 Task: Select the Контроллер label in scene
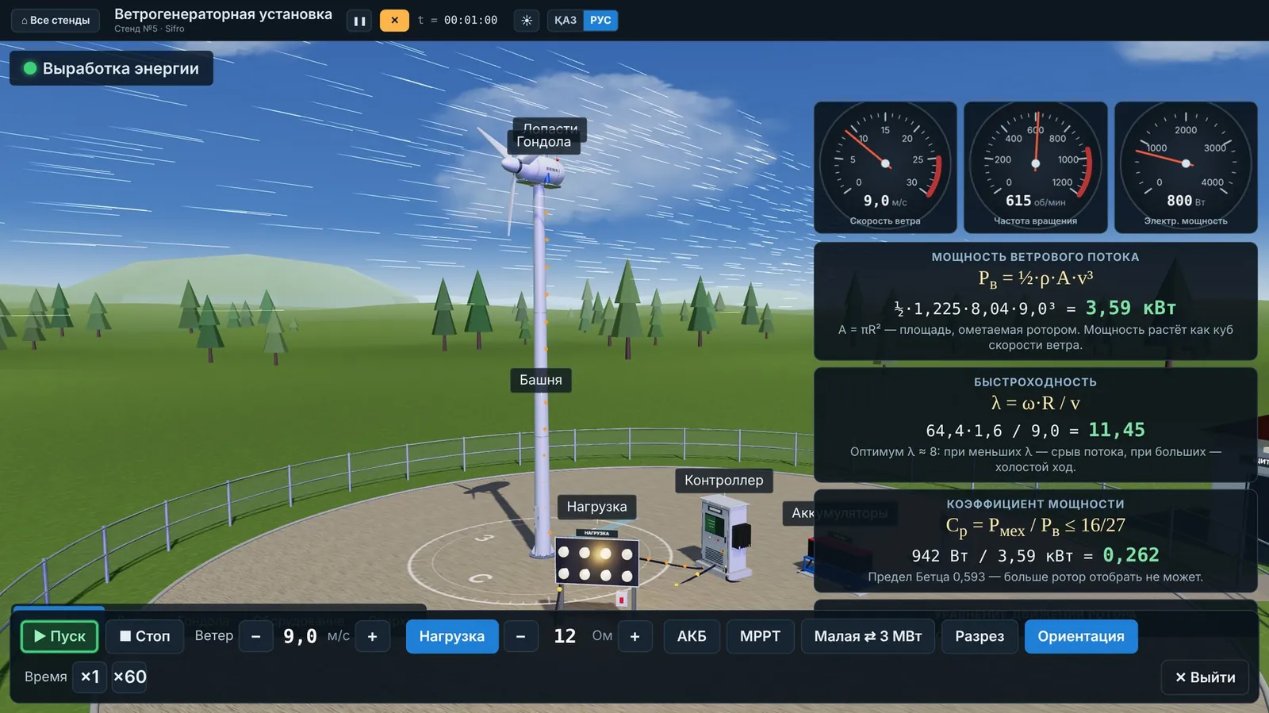pyautogui.click(x=724, y=480)
